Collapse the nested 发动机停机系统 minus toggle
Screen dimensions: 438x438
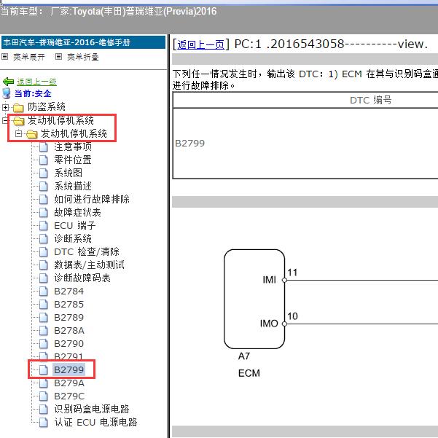coord(18,134)
